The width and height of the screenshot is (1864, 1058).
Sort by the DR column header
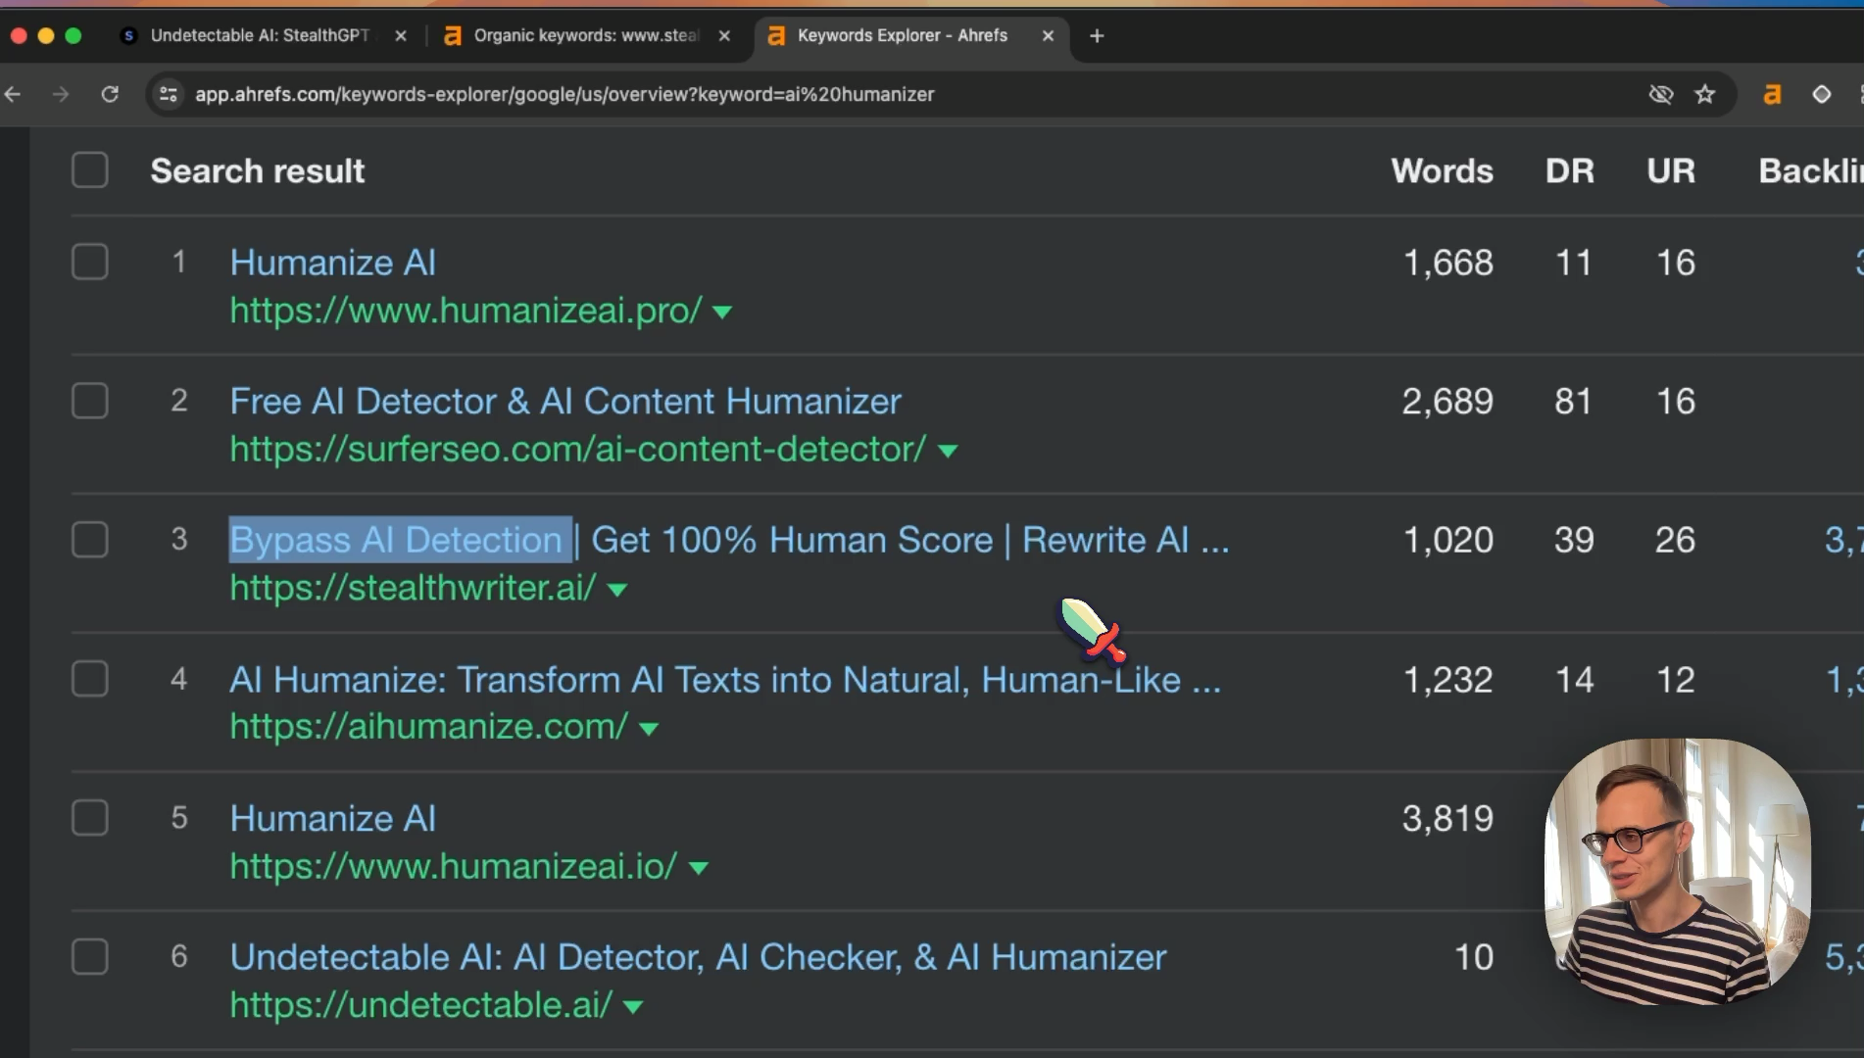point(1569,170)
